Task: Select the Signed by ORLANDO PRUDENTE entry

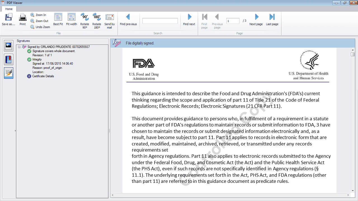Action: pyautogui.click(x=58, y=47)
